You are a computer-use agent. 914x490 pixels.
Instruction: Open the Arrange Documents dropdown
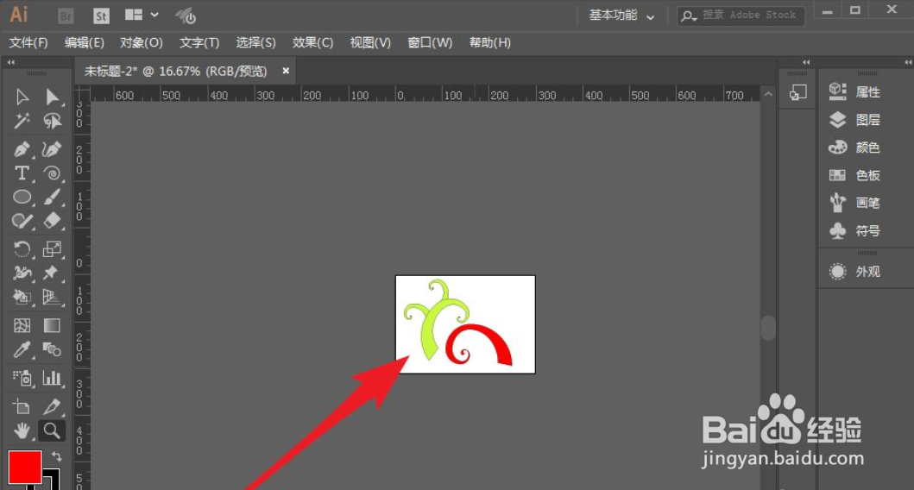point(142,16)
